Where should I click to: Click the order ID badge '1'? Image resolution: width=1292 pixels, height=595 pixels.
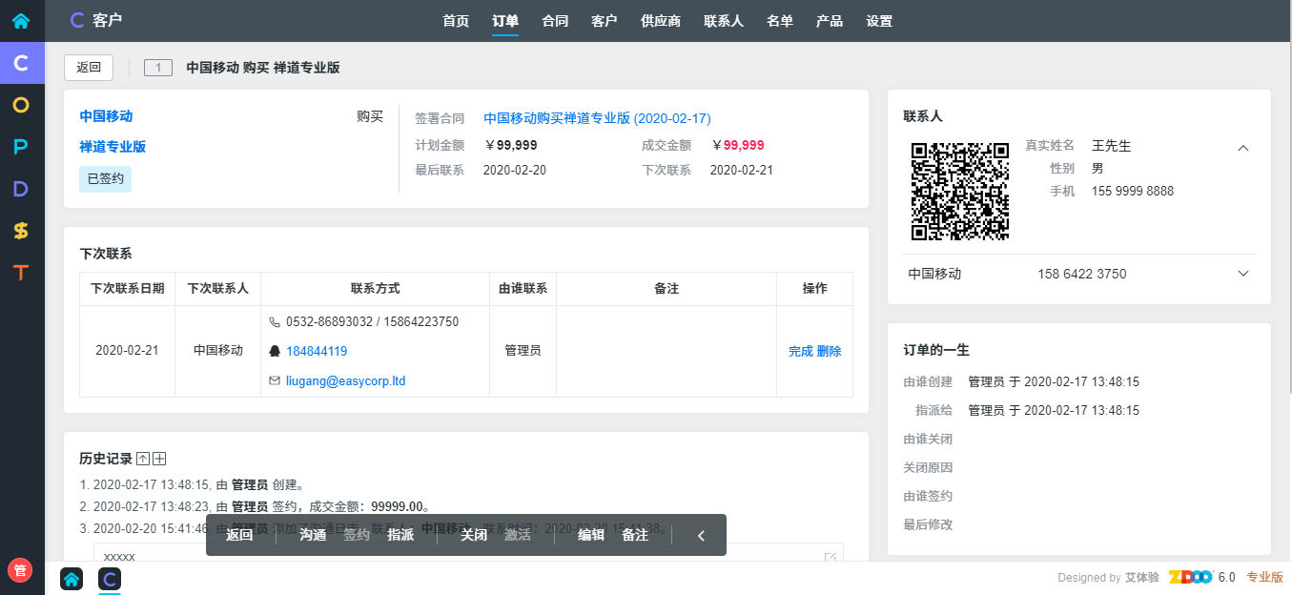tap(158, 68)
